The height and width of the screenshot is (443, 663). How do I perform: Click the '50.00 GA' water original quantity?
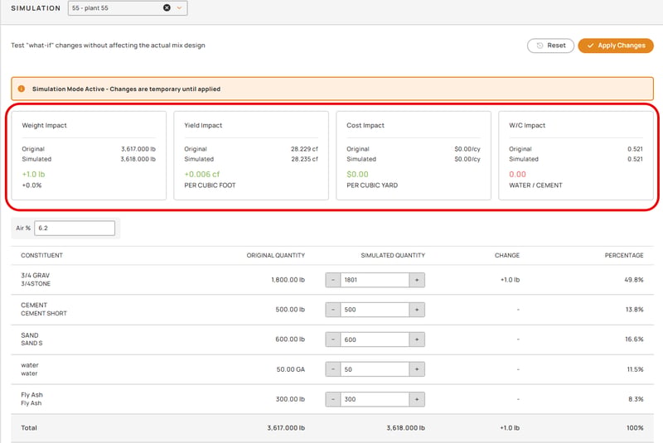point(291,369)
